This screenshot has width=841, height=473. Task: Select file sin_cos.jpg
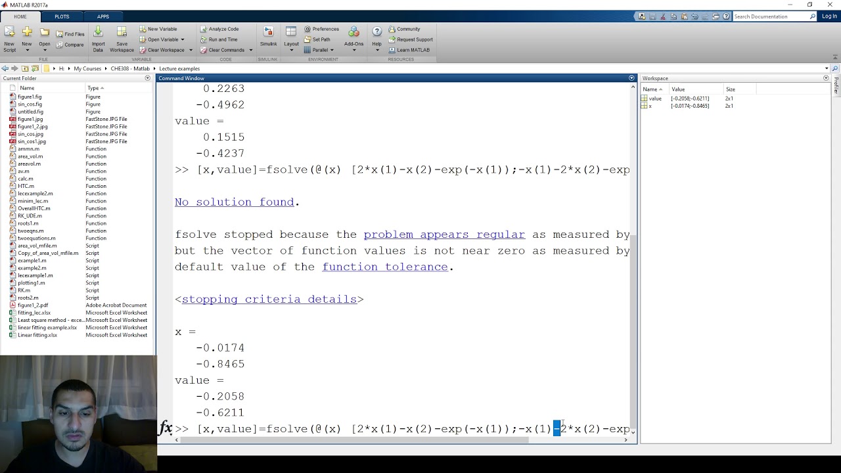click(x=31, y=134)
